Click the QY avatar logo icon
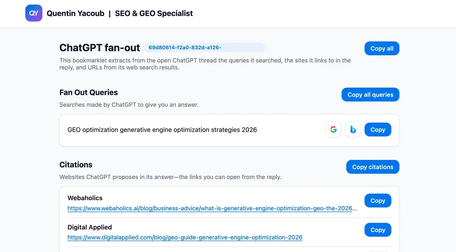The image size is (456, 252). [x=34, y=13]
